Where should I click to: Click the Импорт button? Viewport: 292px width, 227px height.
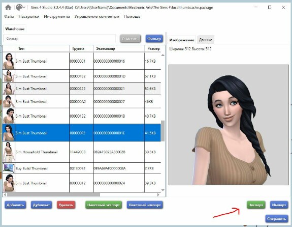tap(279, 205)
